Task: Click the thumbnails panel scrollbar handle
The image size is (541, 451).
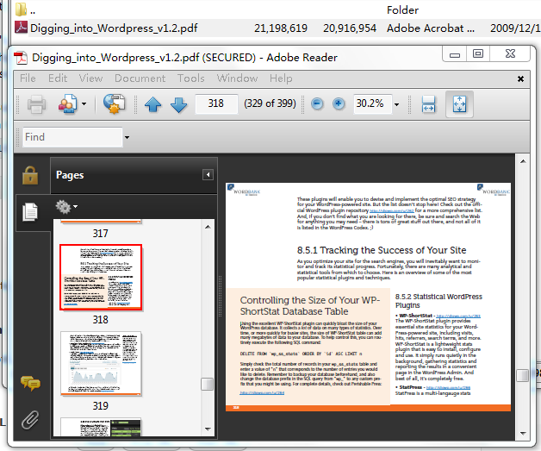Action: tap(207, 384)
